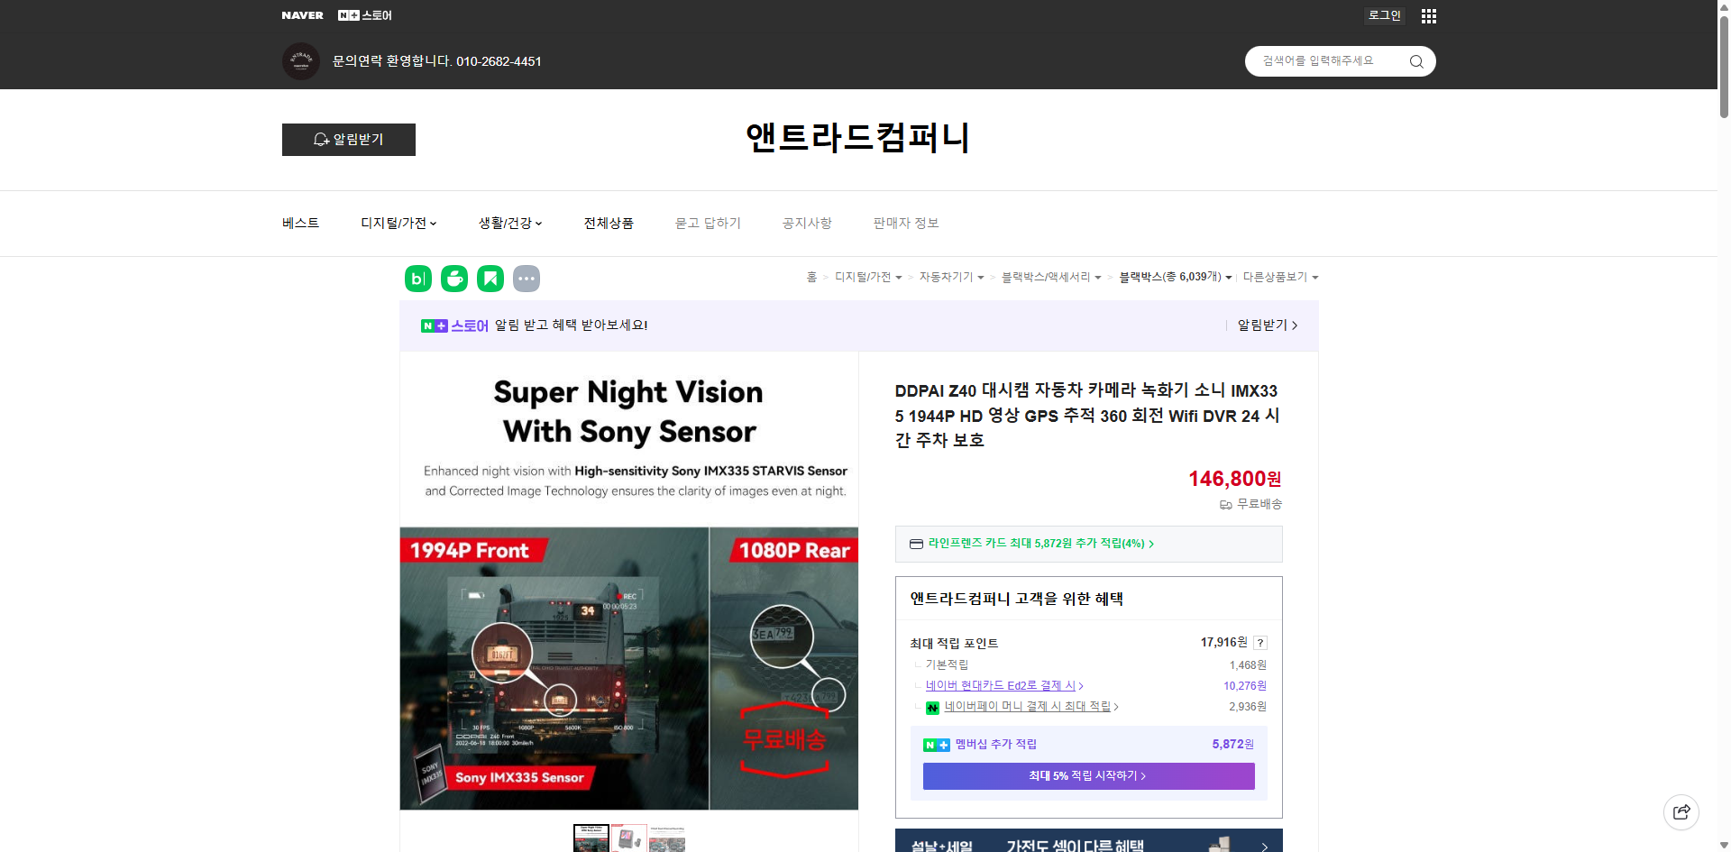Open the question mark help icon beside 최대 적립 포인트
1731x852 pixels.
tap(1259, 642)
